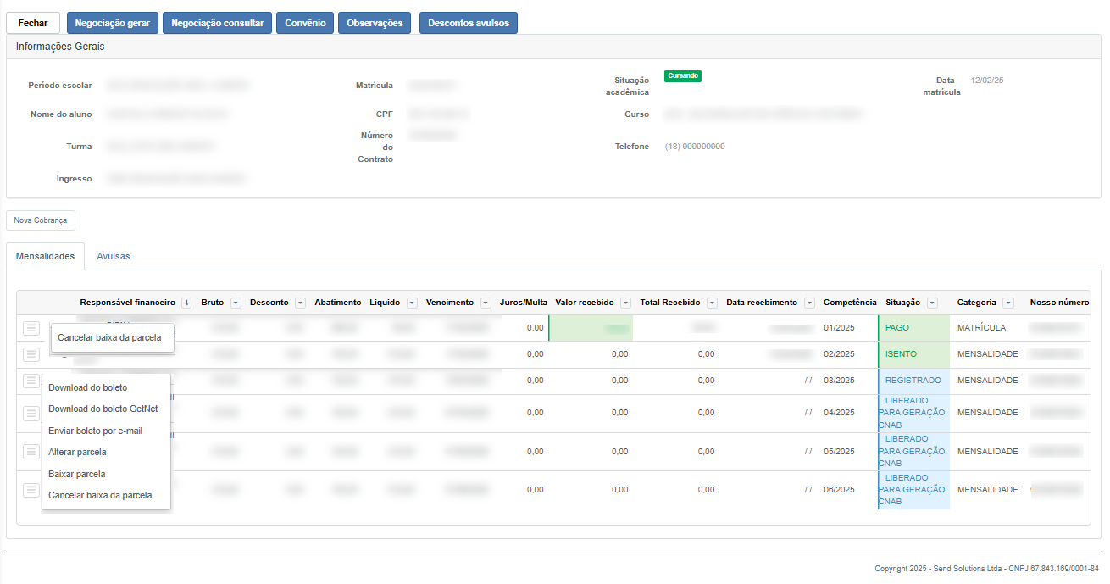Image resolution: width=1110 pixels, height=584 pixels.
Task: Open the Vencimento column filter dropdown
Action: point(486,303)
